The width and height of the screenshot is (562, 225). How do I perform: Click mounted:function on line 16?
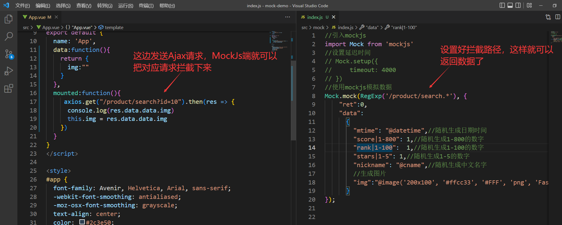pos(82,93)
